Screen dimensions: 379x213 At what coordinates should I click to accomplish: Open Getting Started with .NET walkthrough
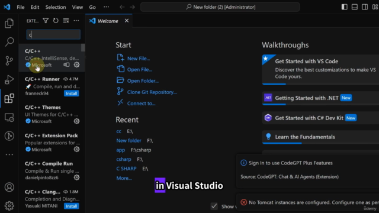click(x=320, y=98)
